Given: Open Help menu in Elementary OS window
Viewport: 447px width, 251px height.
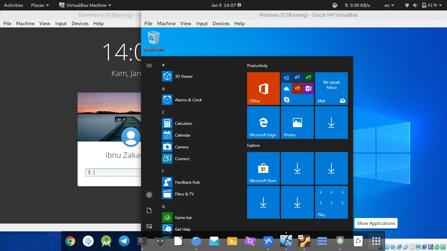Looking at the screenshot, I should pos(98,23).
